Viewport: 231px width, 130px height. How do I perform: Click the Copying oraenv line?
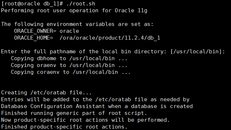69,65
